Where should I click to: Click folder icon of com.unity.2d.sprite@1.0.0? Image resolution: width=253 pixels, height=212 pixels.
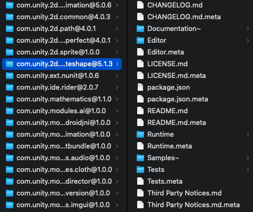[10, 52]
